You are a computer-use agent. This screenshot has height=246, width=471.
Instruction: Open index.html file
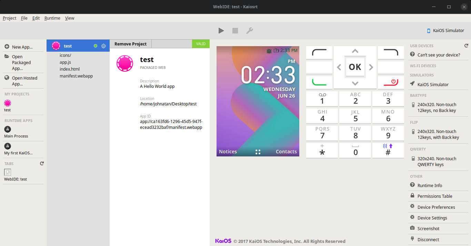click(70, 69)
